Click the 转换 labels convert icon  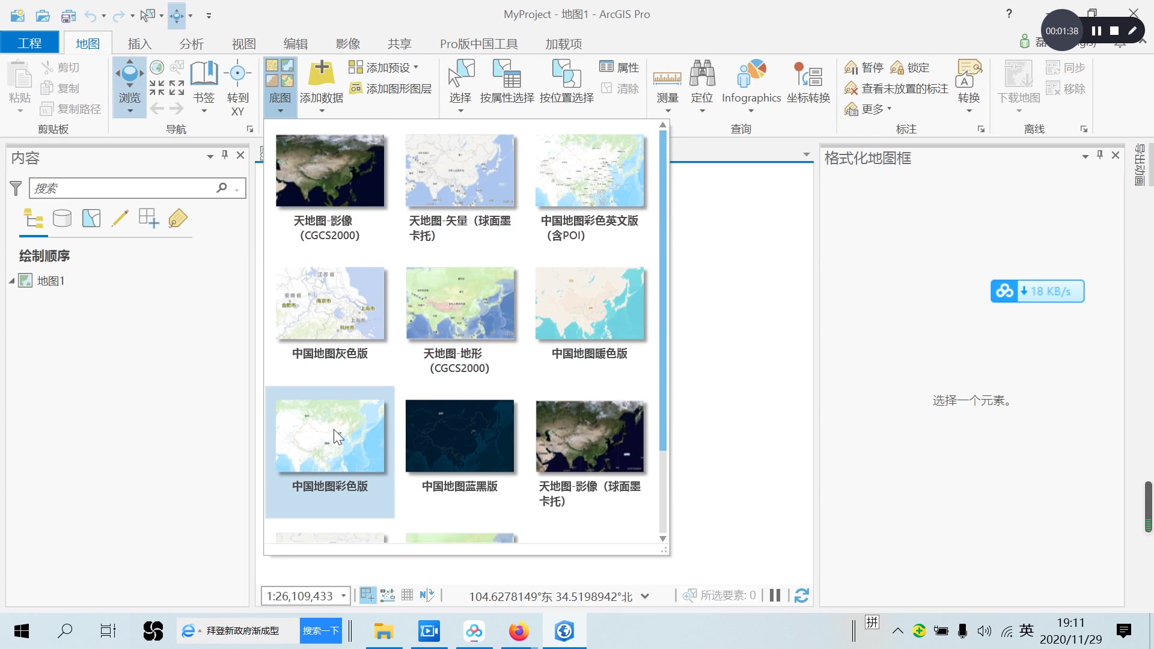(x=969, y=75)
